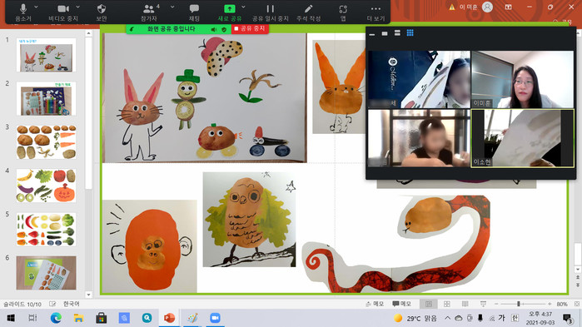582x327 pixels.
Task: Click slide panel scrollbar down arrow
Action: coord(88,295)
